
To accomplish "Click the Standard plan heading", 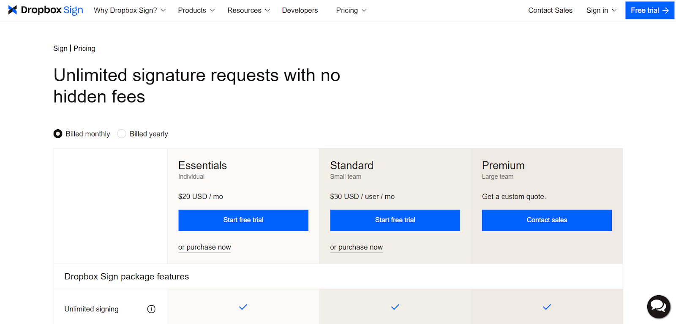I will (x=352, y=166).
